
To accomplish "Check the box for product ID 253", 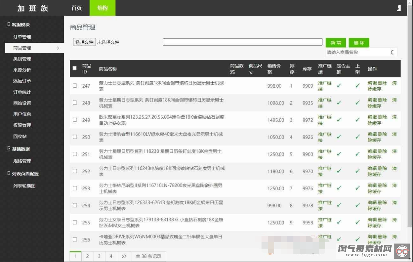I will click(x=75, y=188).
